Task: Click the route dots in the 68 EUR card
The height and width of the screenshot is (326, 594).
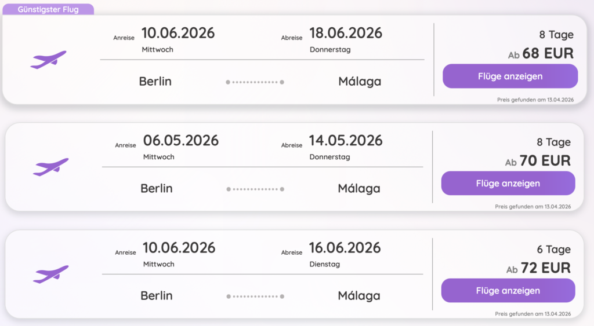Action: click(255, 82)
